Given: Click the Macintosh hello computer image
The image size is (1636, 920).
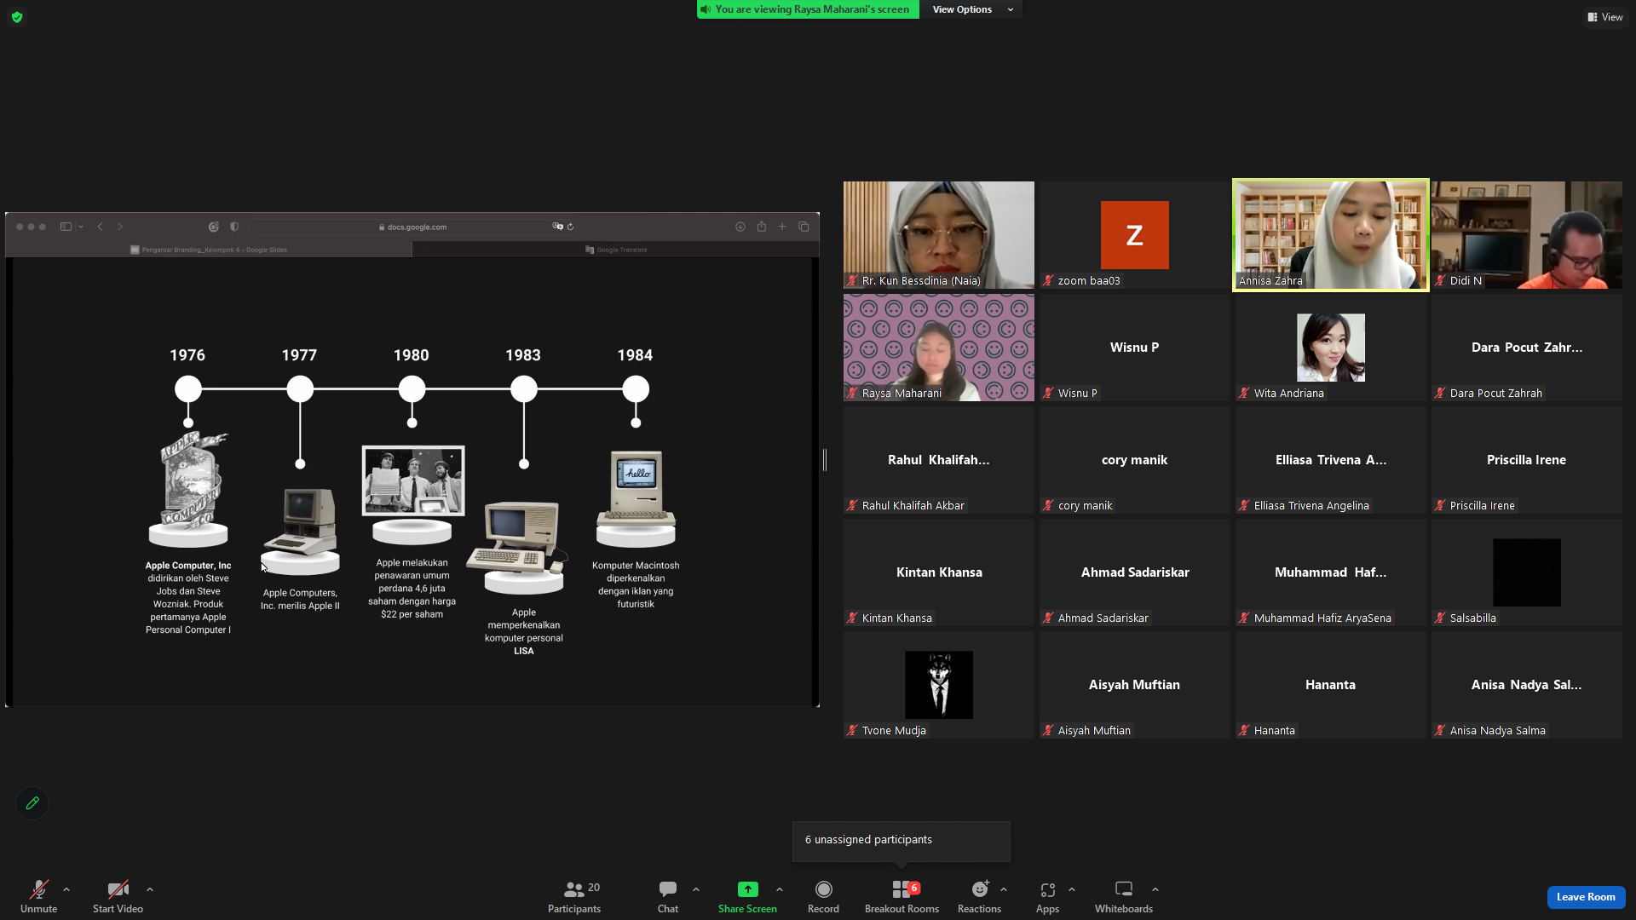Looking at the screenshot, I should pos(637,487).
